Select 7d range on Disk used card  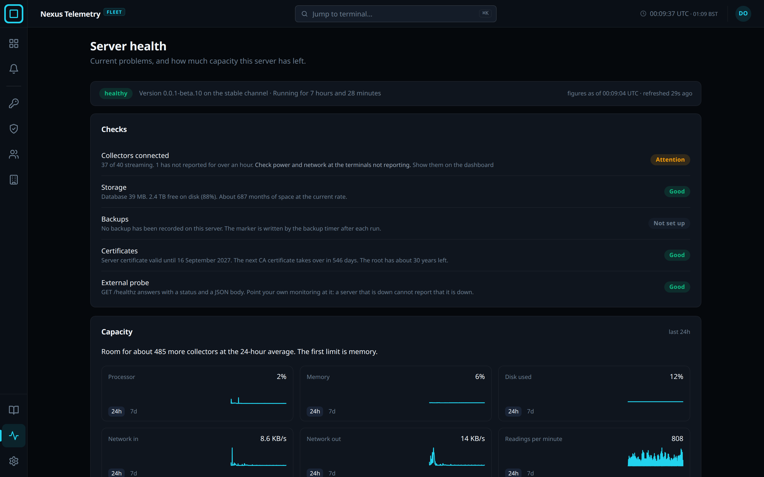530,411
